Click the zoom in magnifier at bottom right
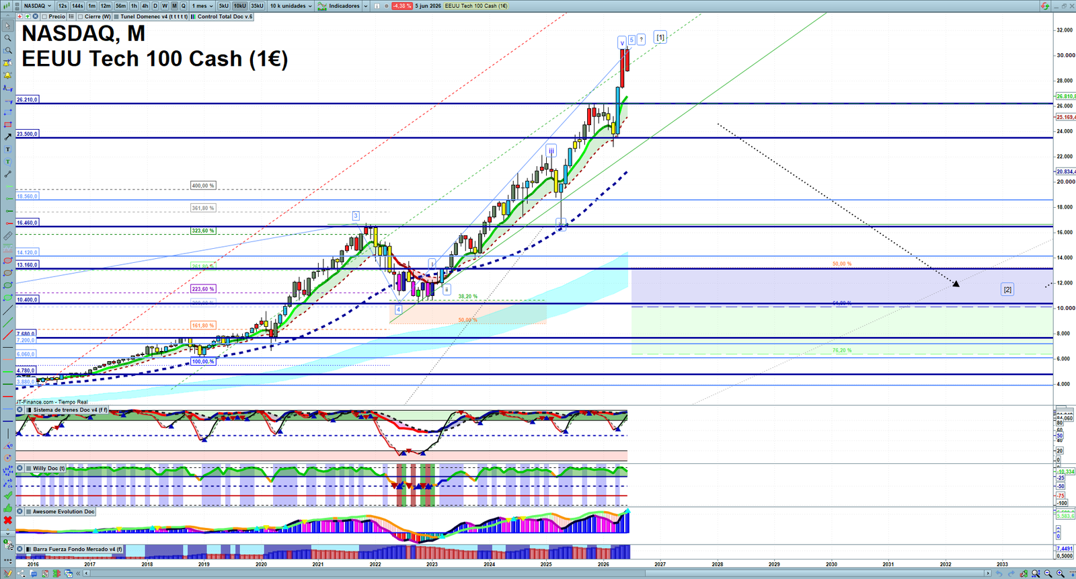This screenshot has width=1076, height=579. point(1061,574)
